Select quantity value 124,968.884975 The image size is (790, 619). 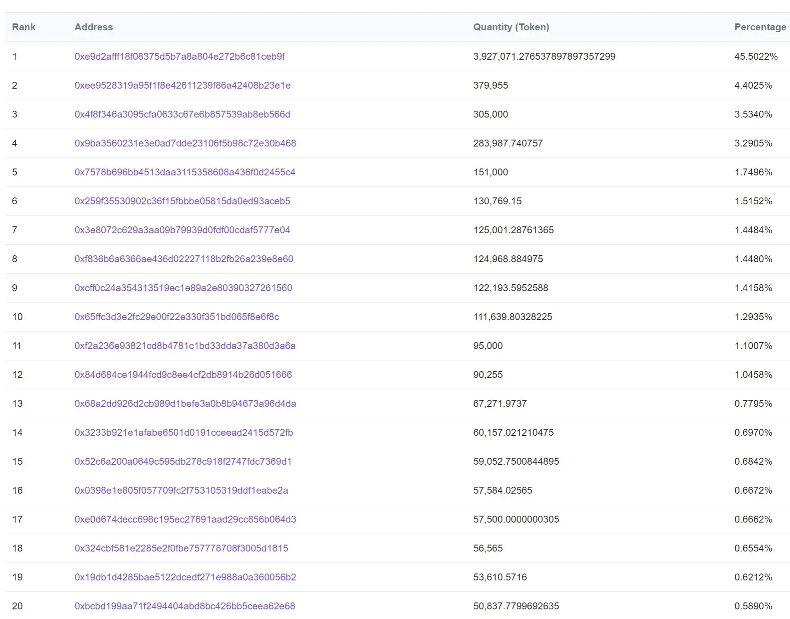pyautogui.click(x=508, y=259)
